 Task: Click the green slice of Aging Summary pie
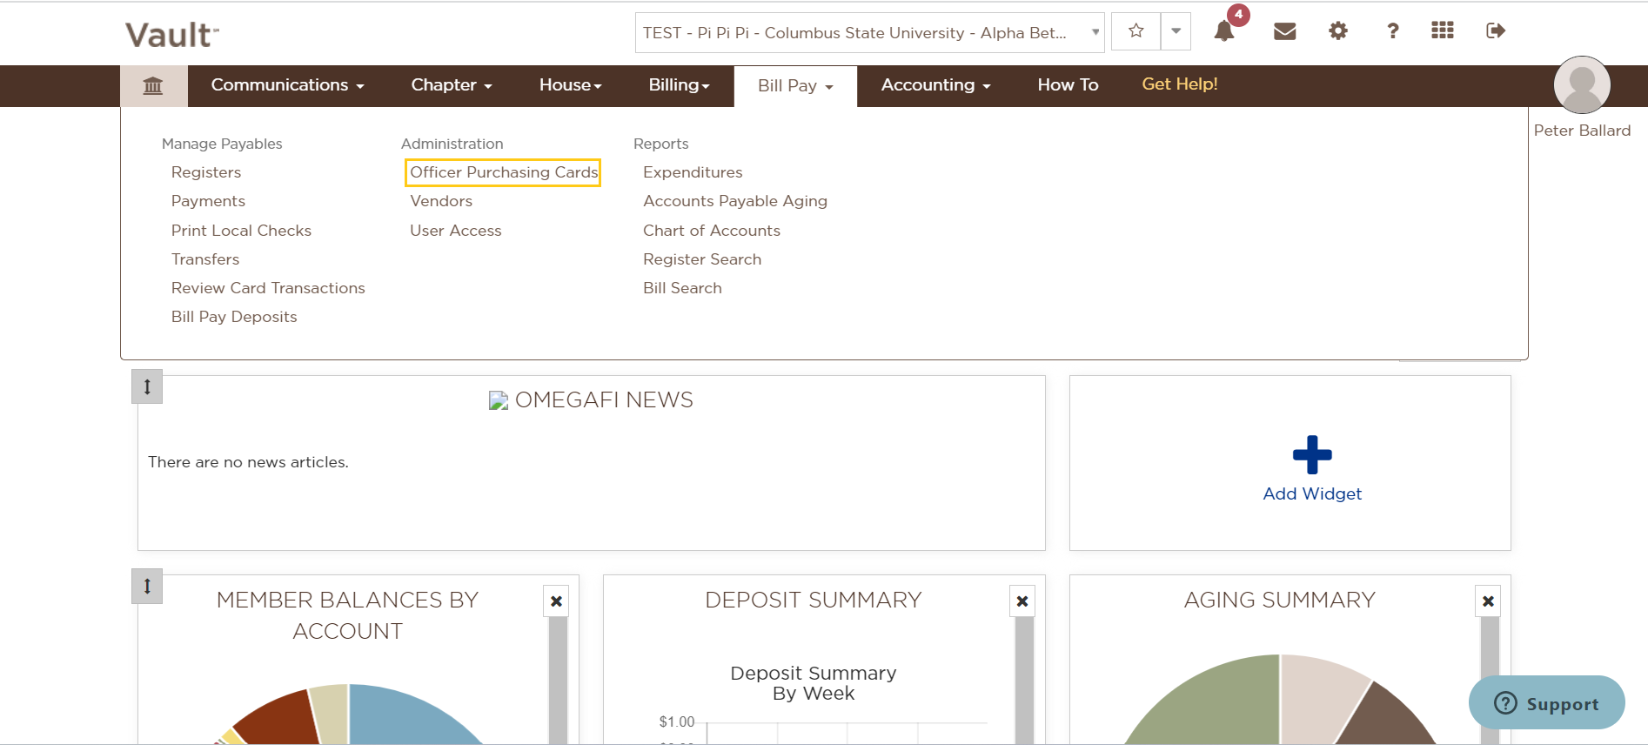[x=1218, y=705]
